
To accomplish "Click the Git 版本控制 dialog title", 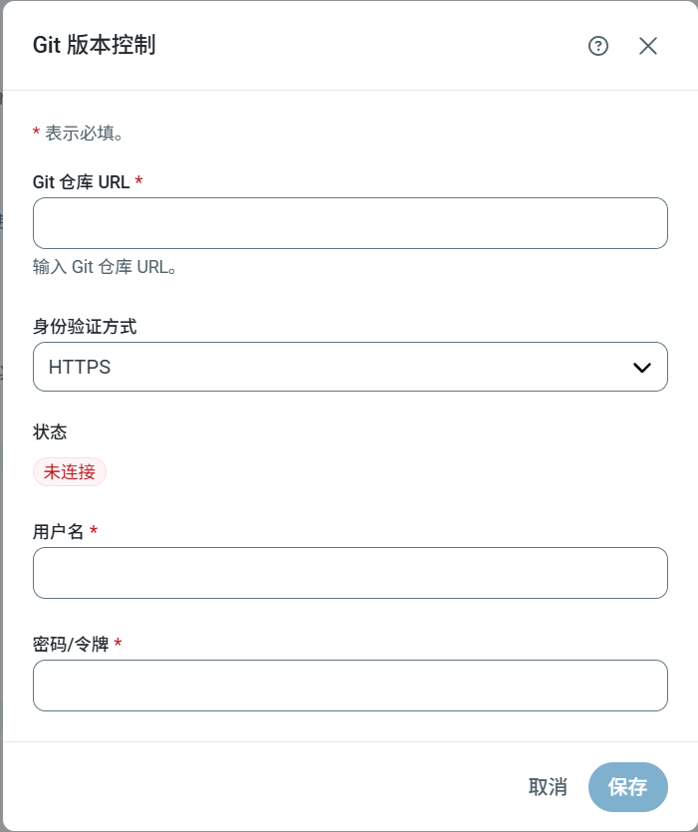I will 94,45.
